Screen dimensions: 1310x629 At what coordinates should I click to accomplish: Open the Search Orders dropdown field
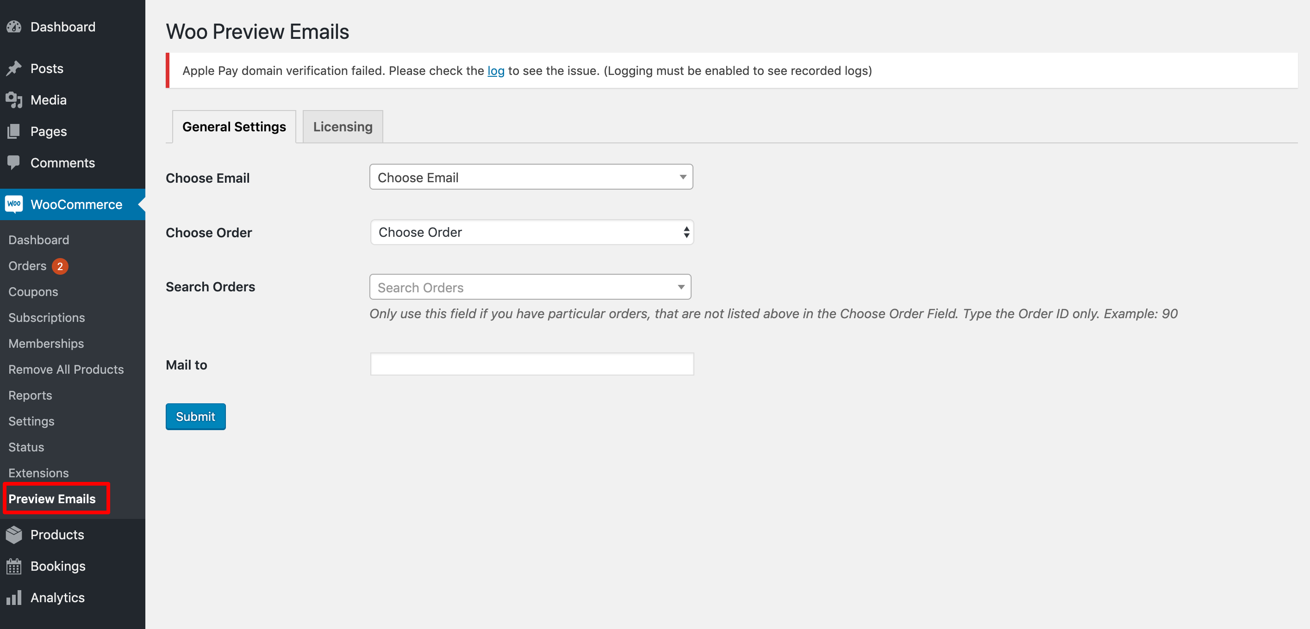[x=530, y=287]
